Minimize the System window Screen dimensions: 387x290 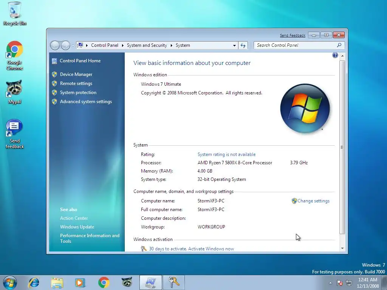[x=314, y=35]
